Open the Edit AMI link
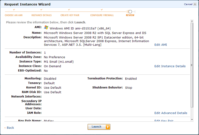The image size is (199, 135). tap(161, 45)
